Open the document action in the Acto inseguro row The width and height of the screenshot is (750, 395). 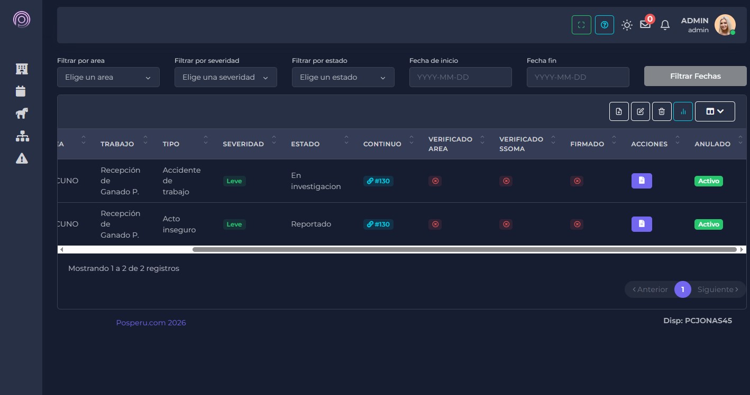[x=642, y=224]
